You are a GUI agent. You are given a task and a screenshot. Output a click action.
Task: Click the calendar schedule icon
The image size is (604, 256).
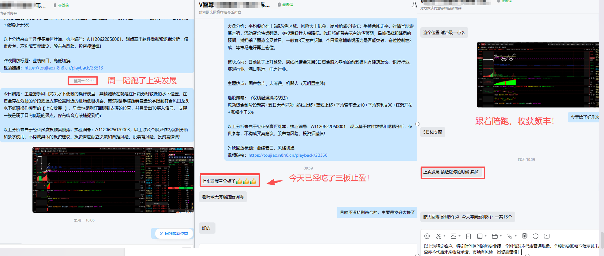(480, 236)
